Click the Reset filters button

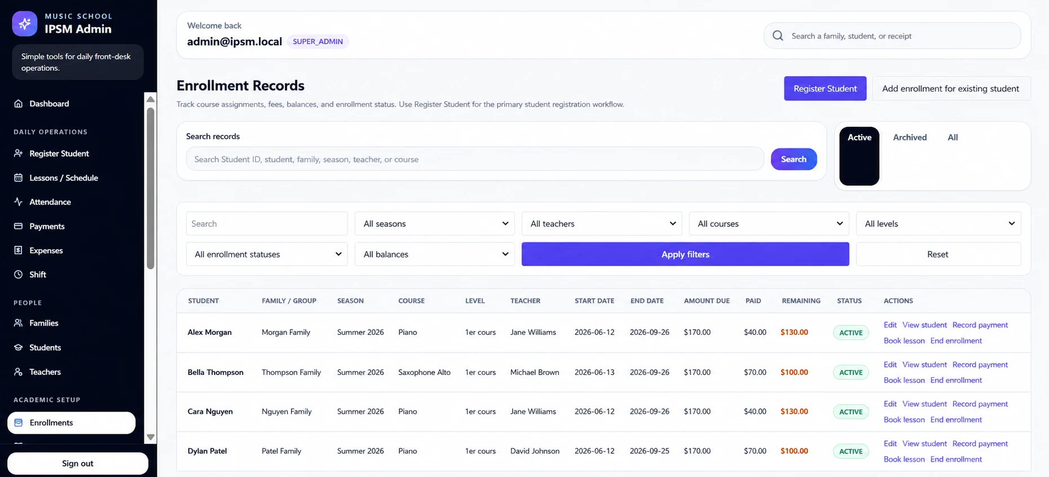938,254
